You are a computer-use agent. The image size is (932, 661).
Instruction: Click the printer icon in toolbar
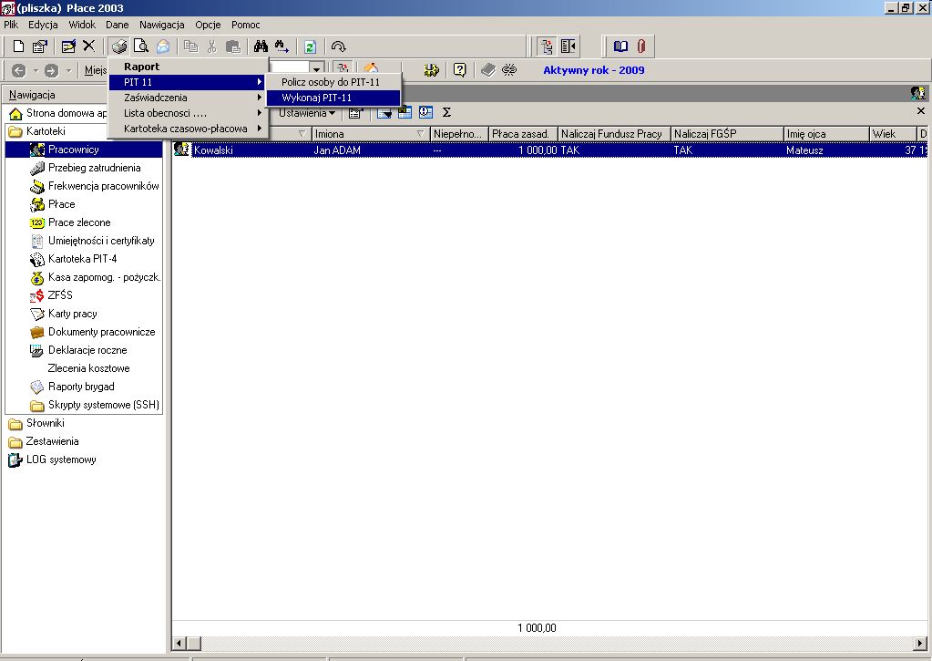tap(118, 46)
